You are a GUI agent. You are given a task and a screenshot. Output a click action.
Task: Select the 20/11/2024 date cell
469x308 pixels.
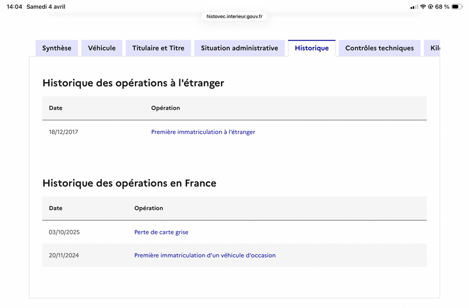(64, 255)
